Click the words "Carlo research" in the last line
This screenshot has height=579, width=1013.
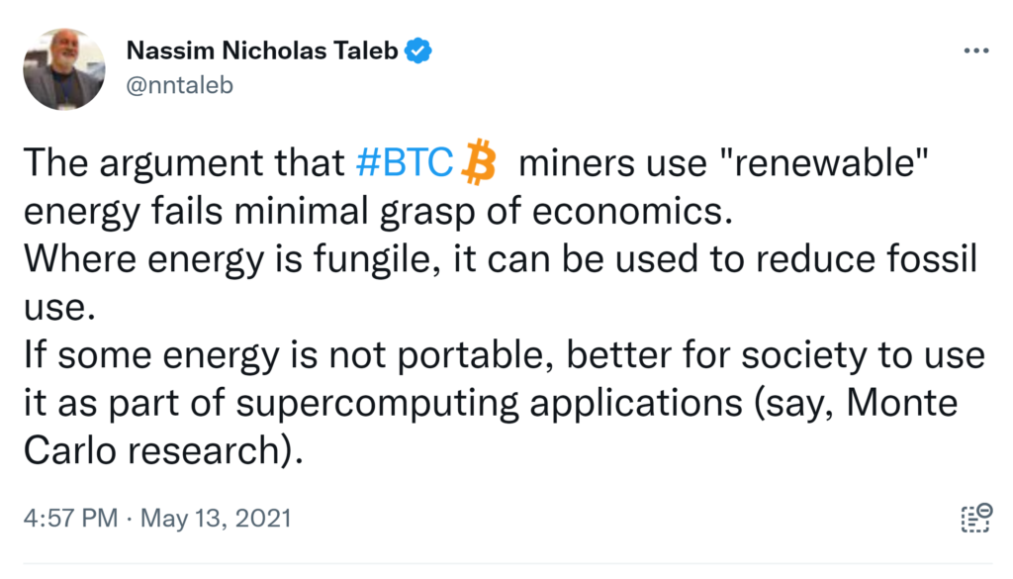160,452
